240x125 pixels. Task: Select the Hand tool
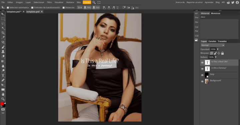3,94
